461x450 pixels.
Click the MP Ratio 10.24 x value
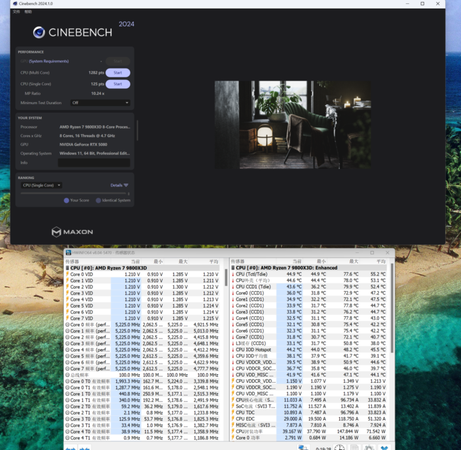(x=97, y=94)
